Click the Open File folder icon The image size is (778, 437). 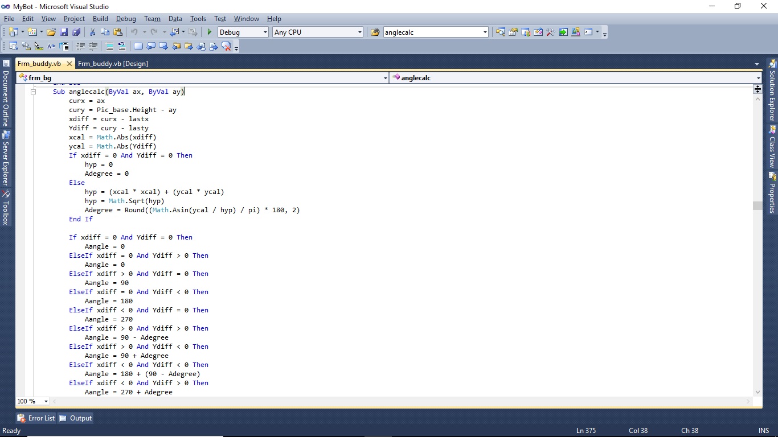pos(51,32)
